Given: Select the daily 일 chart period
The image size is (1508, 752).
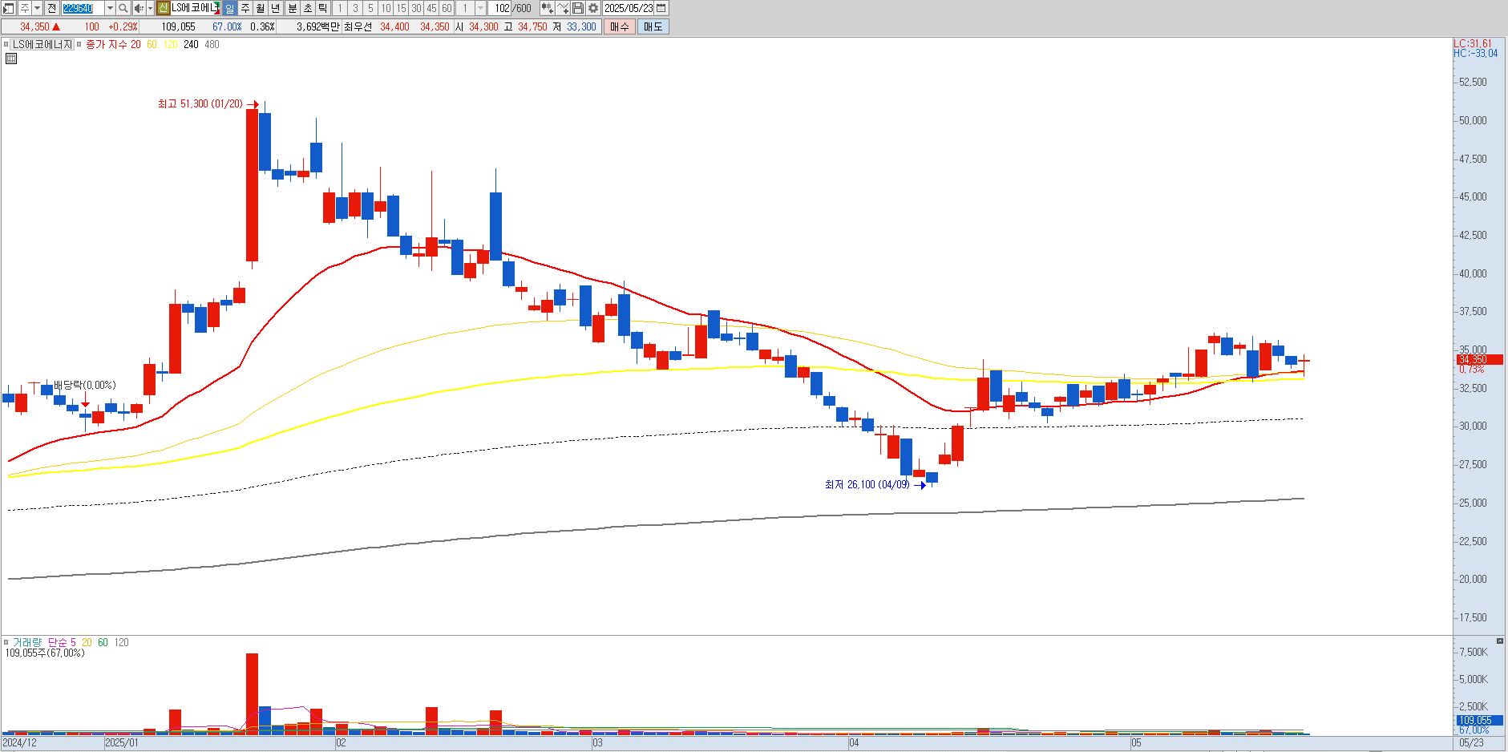Looking at the screenshot, I should pyautogui.click(x=229, y=8).
